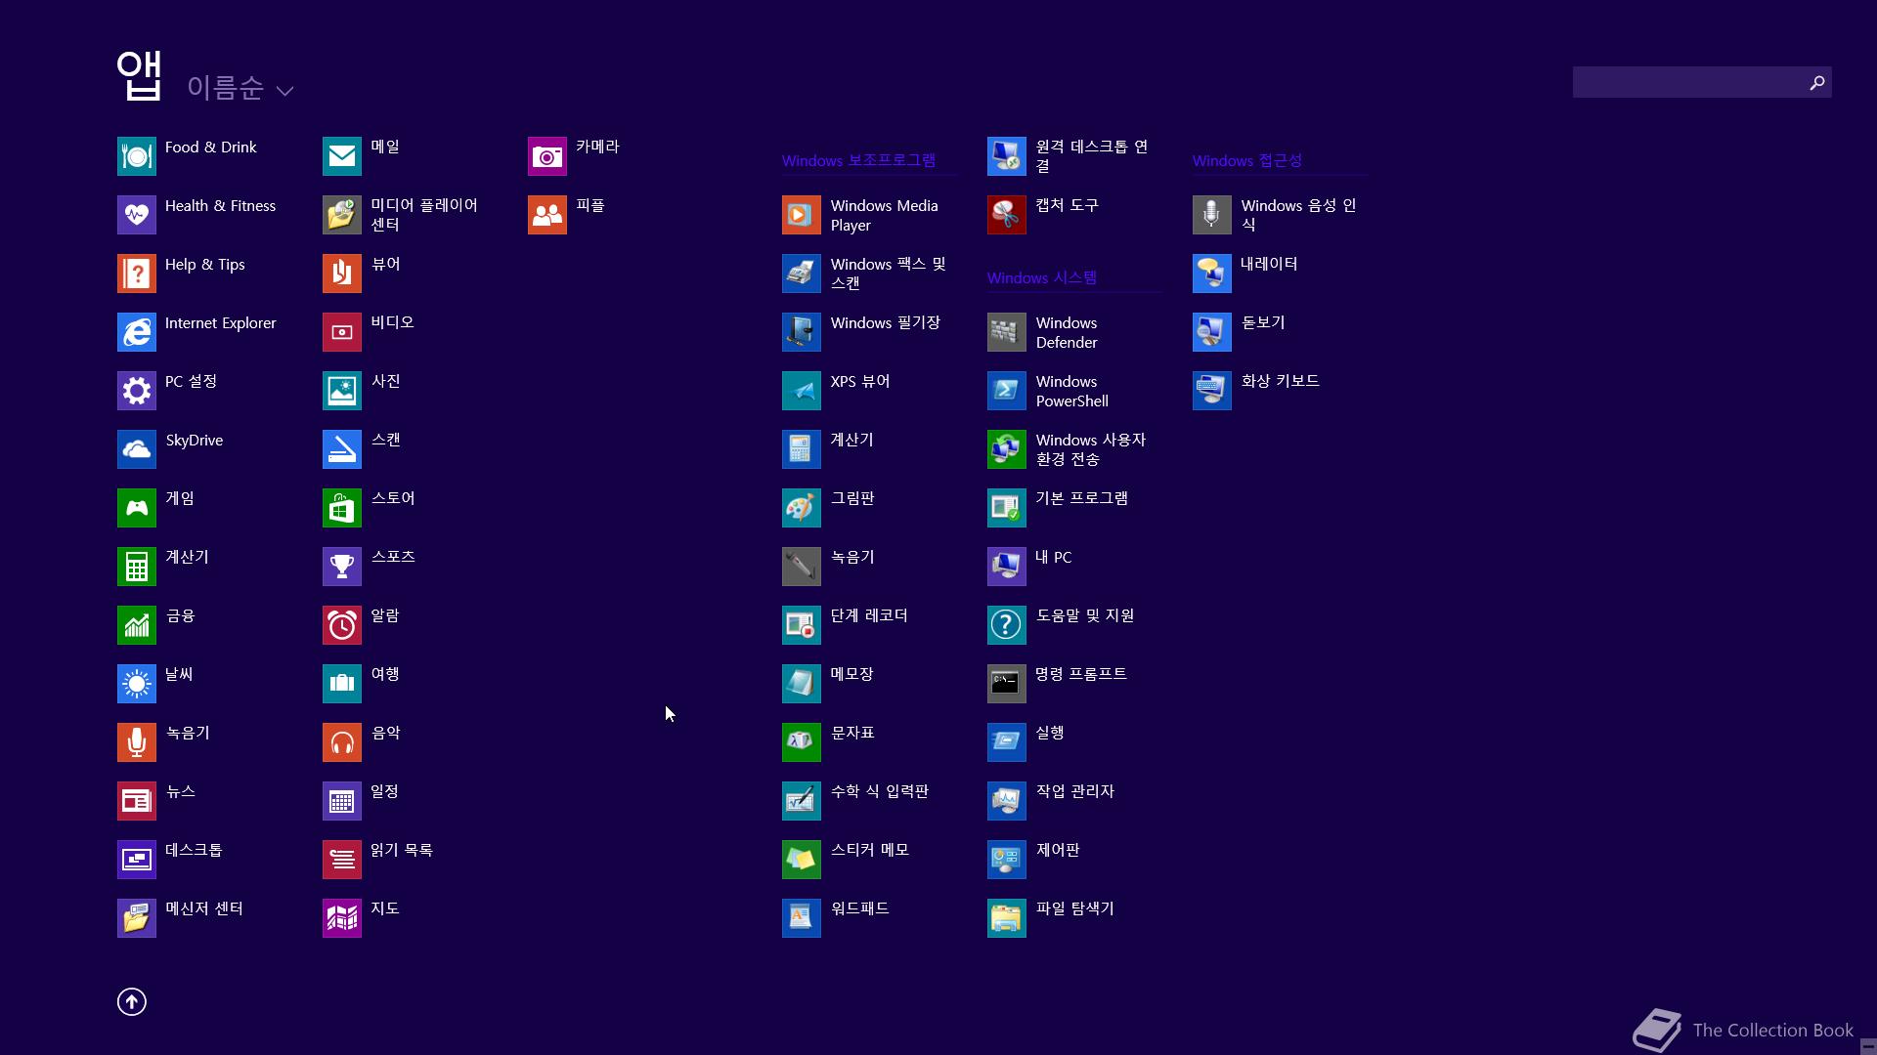Launch Windows Media Player icon
Image resolution: width=1877 pixels, height=1055 pixels.
pos(802,215)
